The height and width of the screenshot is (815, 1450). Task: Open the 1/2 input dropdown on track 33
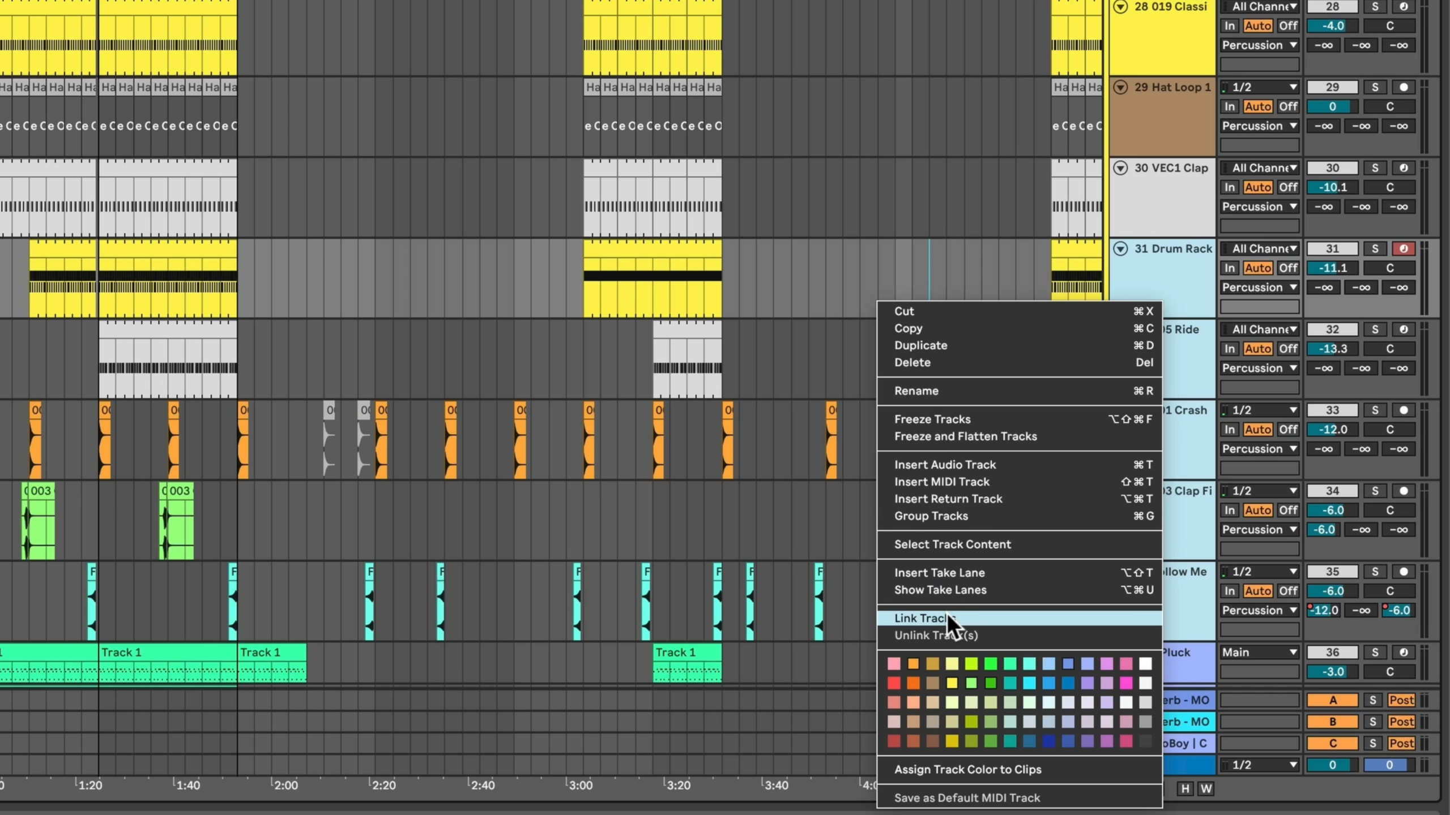pyautogui.click(x=1259, y=410)
